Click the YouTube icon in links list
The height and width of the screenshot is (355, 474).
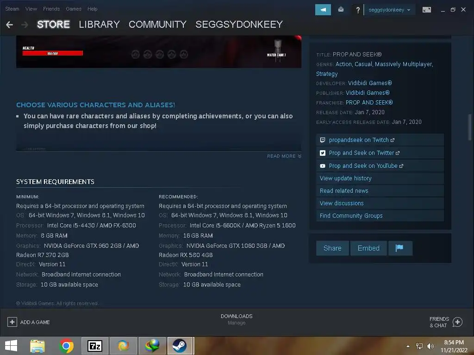[x=323, y=166]
